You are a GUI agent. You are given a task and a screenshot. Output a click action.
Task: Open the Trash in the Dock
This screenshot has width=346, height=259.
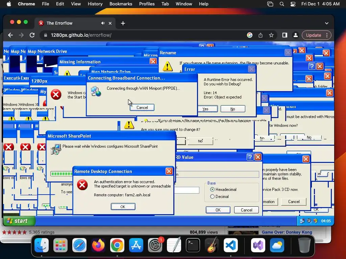304,245
